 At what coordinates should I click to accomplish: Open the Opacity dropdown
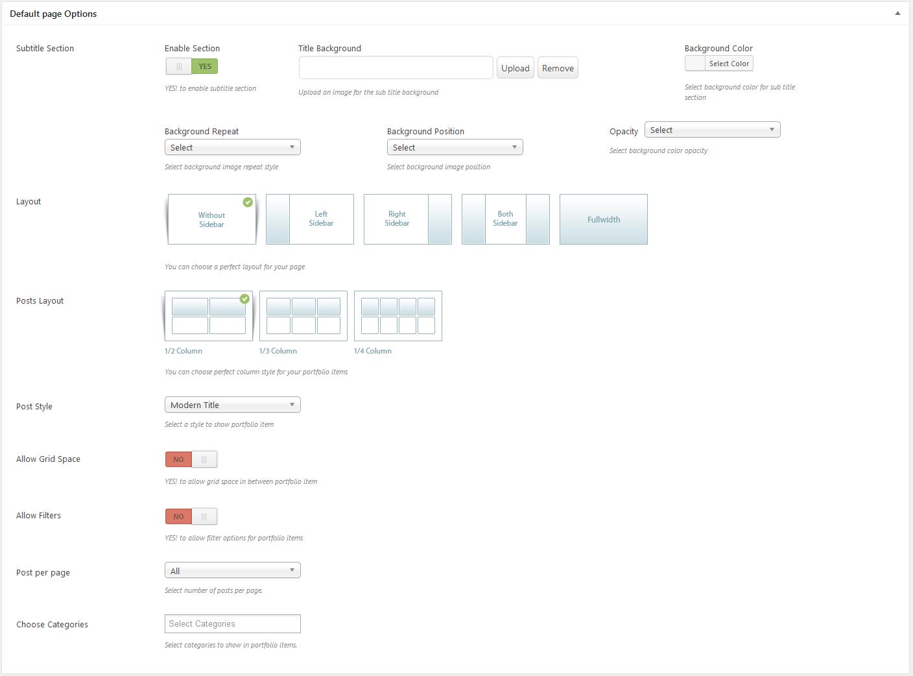(712, 130)
